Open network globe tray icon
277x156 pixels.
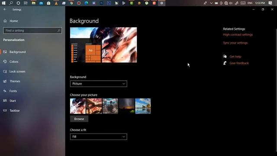pos(226,3)
